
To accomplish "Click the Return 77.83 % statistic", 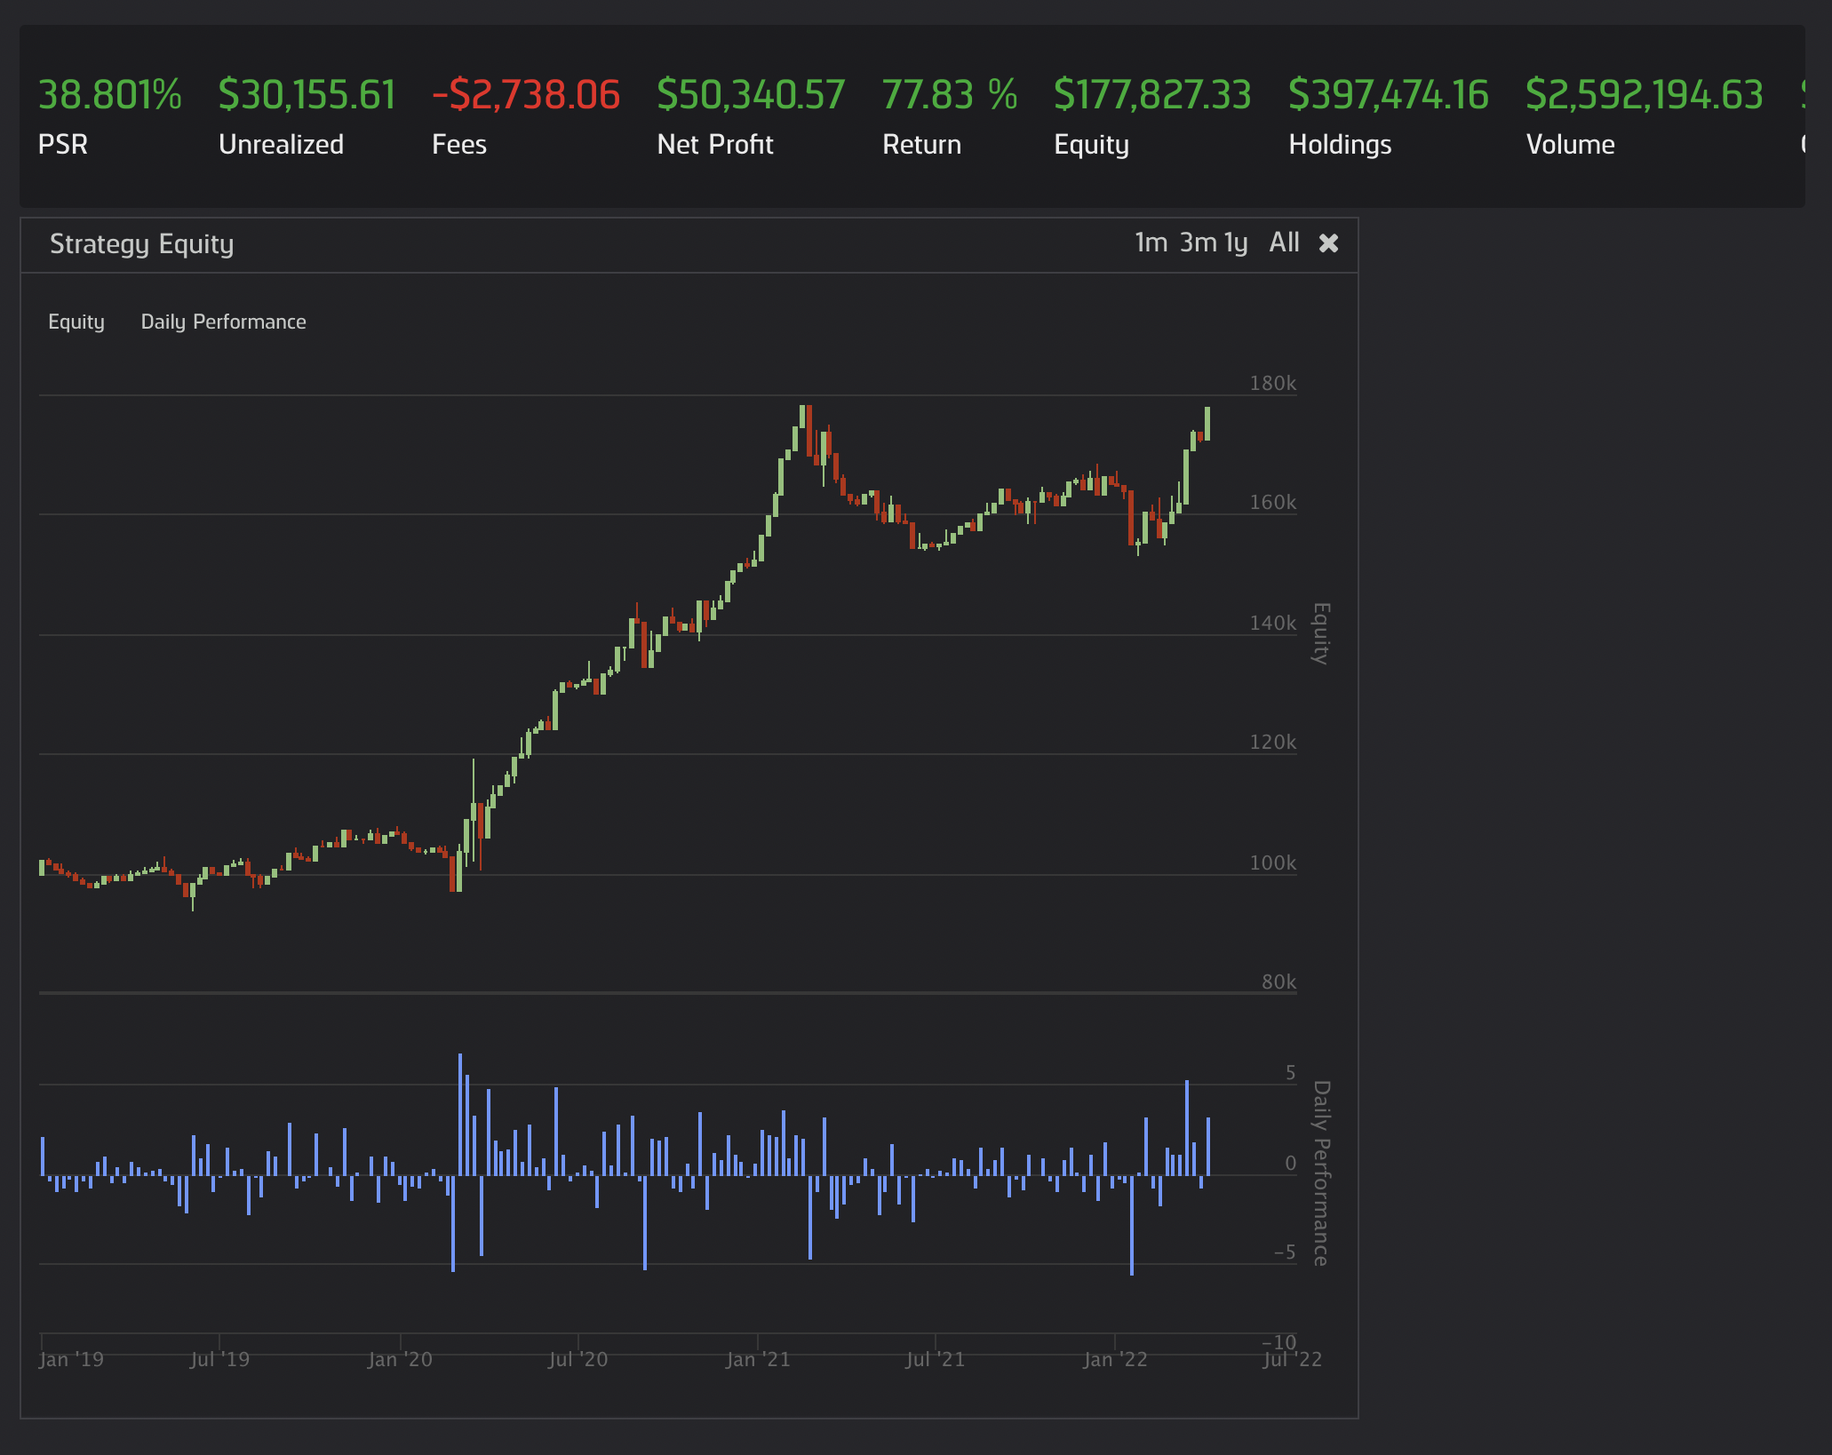I will point(949,96).
